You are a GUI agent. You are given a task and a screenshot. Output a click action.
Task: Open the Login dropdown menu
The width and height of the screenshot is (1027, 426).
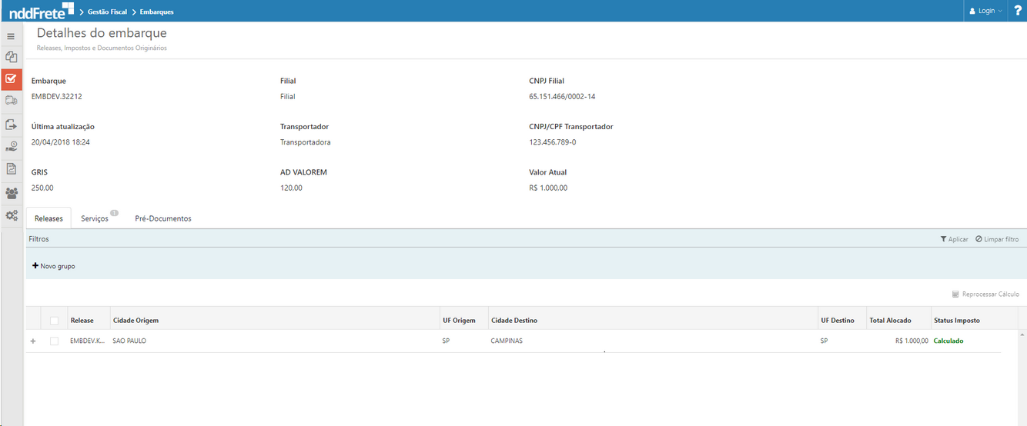985,11
